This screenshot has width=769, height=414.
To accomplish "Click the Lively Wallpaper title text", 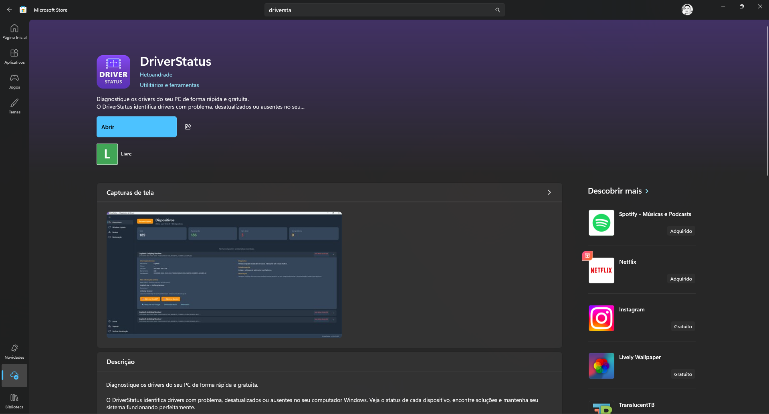I will coord(640,357).
